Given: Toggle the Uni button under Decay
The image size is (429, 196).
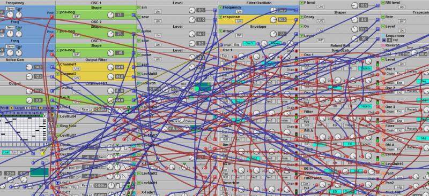Looking at the screenshot, I should [x=320, y=21].
